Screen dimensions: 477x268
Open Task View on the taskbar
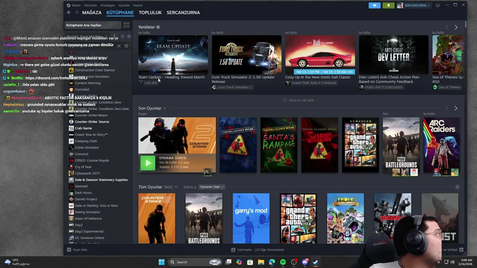228,262
